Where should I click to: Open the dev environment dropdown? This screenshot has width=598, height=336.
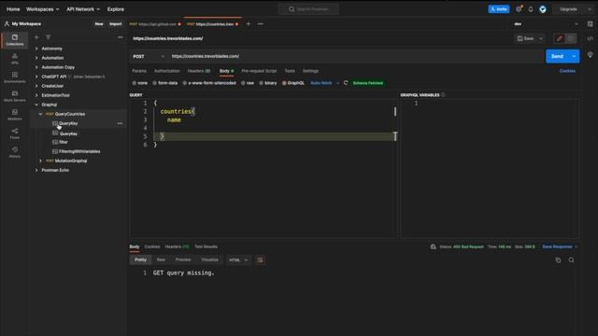click(x=546, y=24)
